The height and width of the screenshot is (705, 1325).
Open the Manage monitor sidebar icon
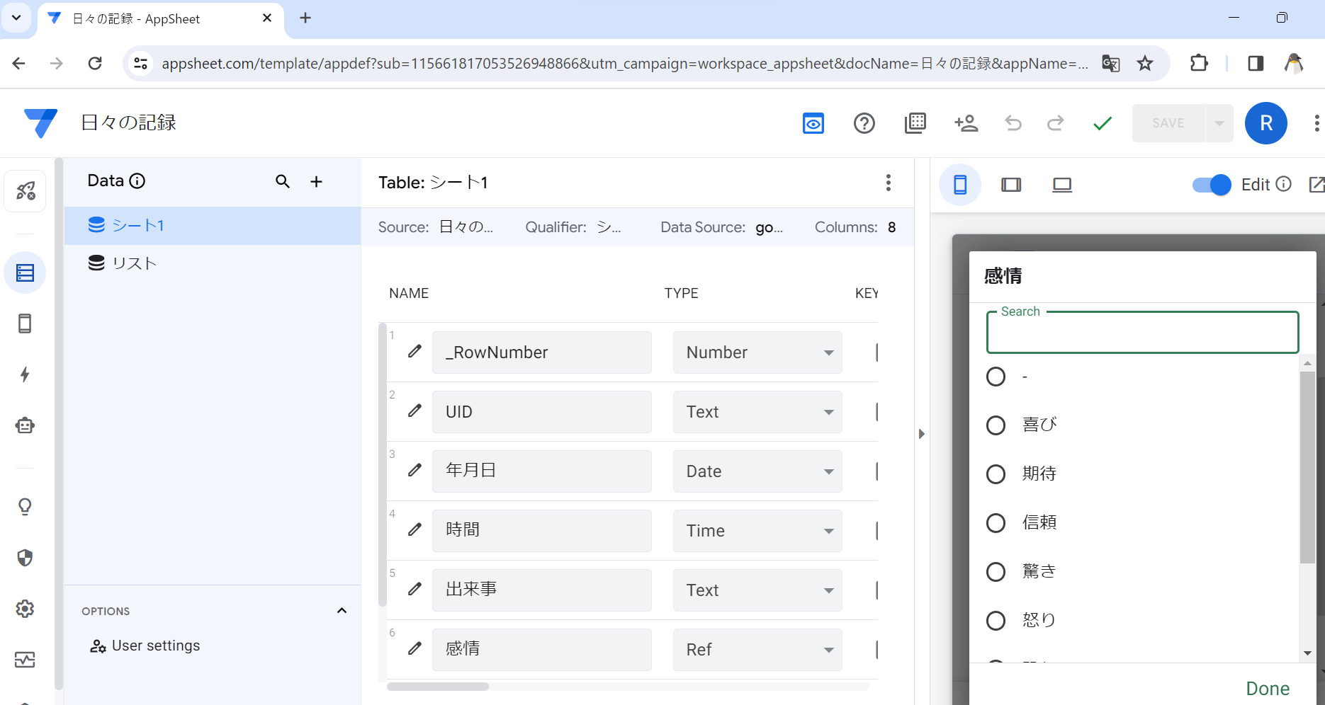point(25,660)
